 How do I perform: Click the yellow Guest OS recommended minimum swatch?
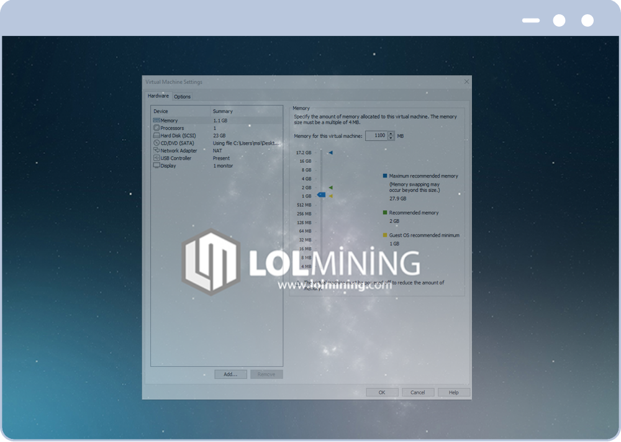[385, 235]
